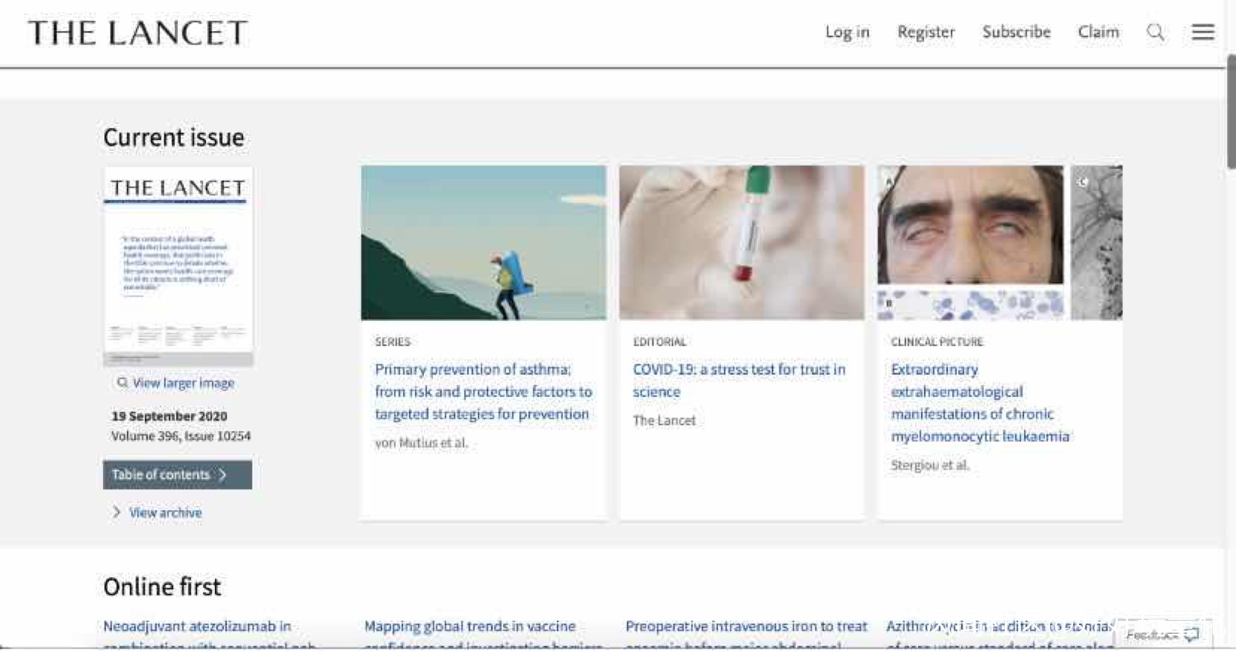Open the Azithromycin online first article link
The height and width of the screenshot is (651, 1236).
pos(1000,635)
